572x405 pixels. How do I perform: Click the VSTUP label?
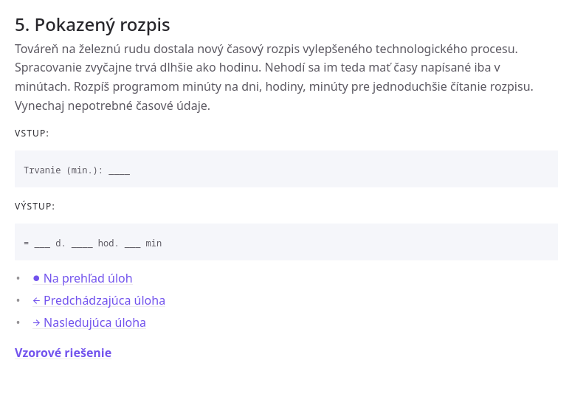32,134
